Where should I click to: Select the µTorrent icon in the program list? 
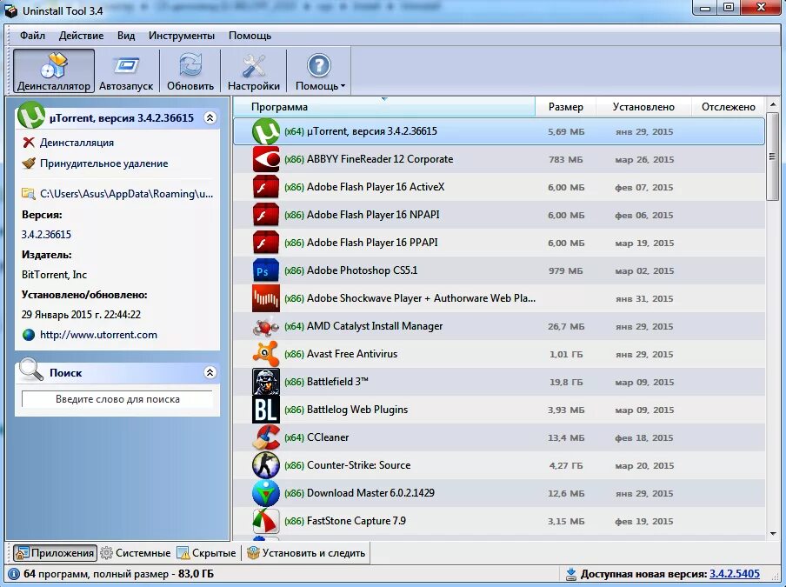[266, 131]
